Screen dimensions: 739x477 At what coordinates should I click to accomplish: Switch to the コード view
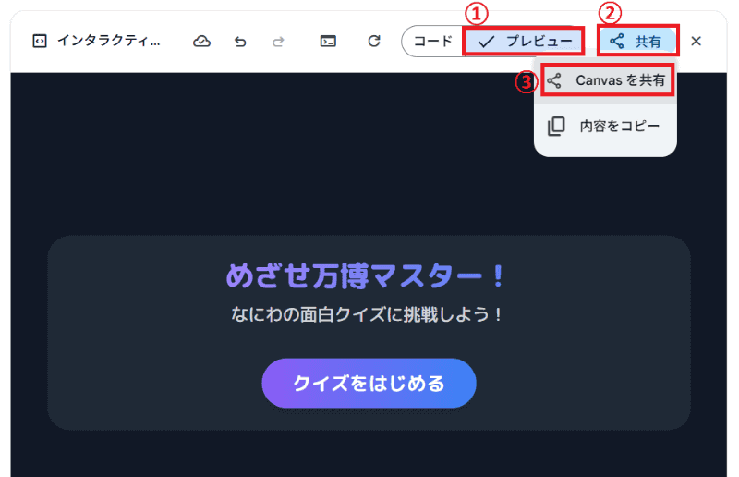(x=432, y=41)
